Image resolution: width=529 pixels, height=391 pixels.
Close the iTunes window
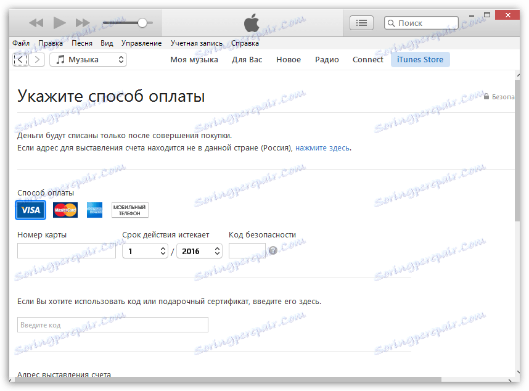pyautogui.click(x=508, y=15)
